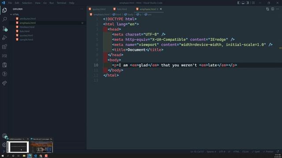Open the File menu
This screenshot has height=158, width=282.
pyautogui.click(x=10, y=3)
